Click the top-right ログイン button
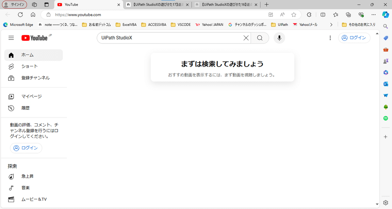Viewport: 392px width, 209px height. tap(354, 38)
